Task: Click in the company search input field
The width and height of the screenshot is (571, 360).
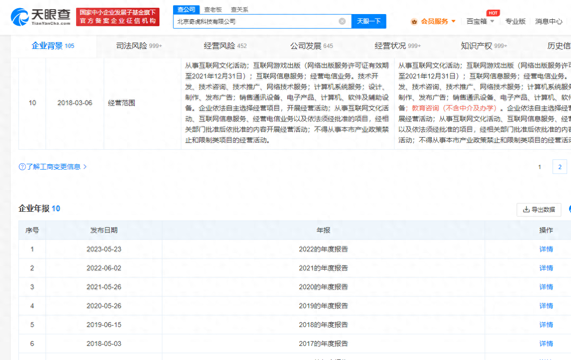Action: (x=254, y=21)
